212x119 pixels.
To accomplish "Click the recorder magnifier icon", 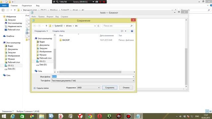I will click(57, 2).
